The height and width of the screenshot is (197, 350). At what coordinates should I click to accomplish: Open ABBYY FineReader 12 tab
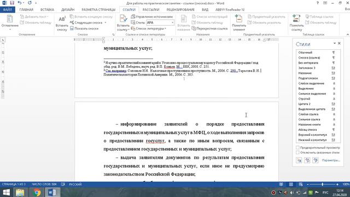coord(230,10)
